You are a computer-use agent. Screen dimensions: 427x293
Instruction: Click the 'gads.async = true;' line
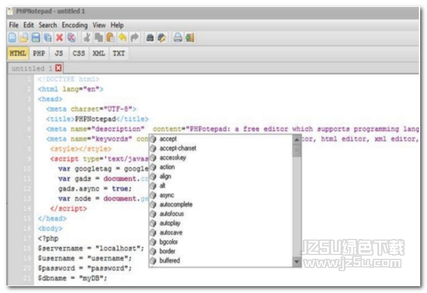coord(94,188)
